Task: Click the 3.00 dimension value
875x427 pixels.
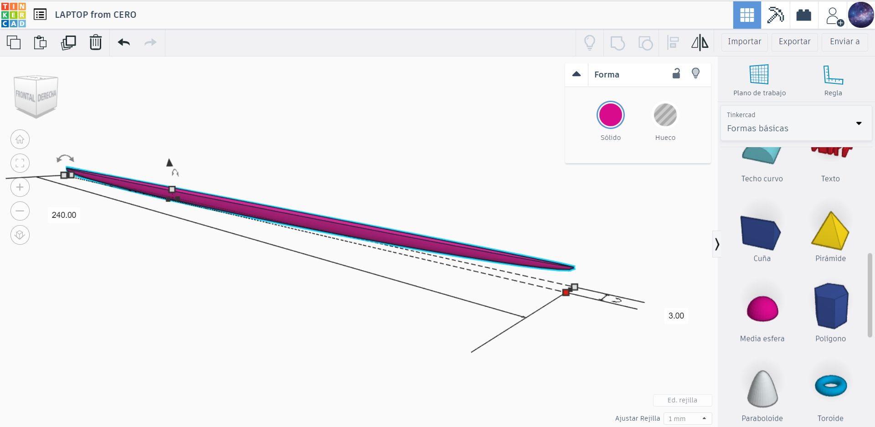Action: coord(676,316)
